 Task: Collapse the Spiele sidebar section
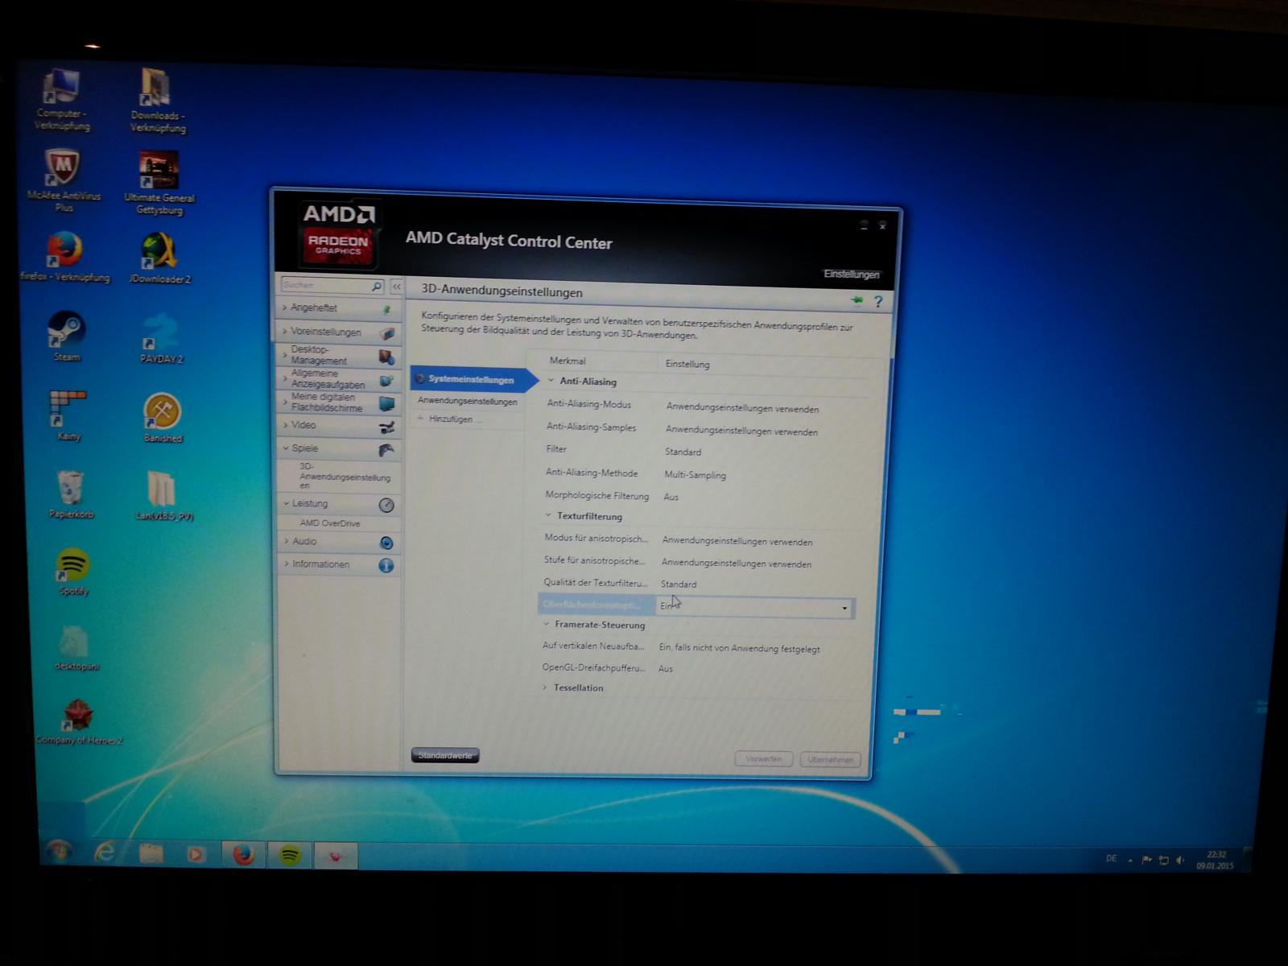[339, 448]
